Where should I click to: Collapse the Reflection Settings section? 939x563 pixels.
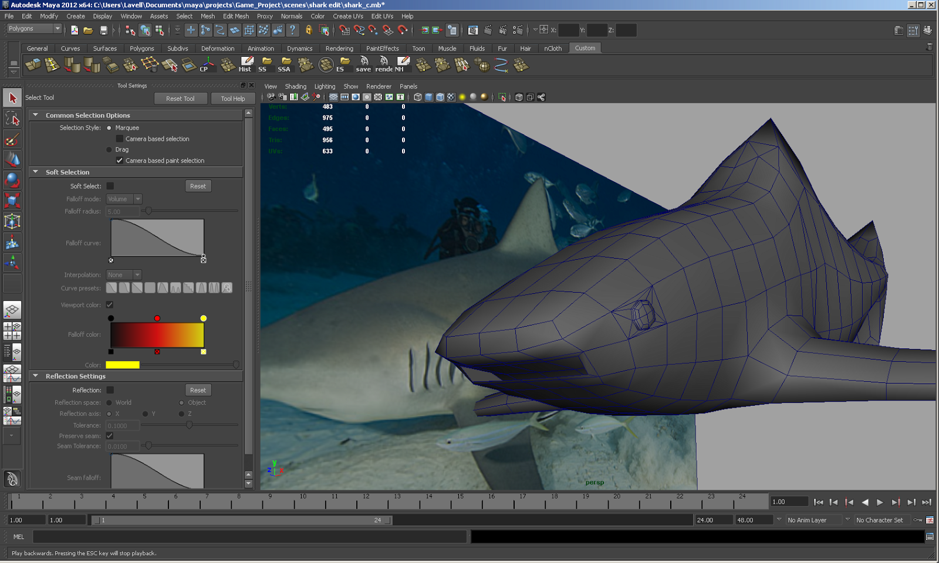[36, 376]
